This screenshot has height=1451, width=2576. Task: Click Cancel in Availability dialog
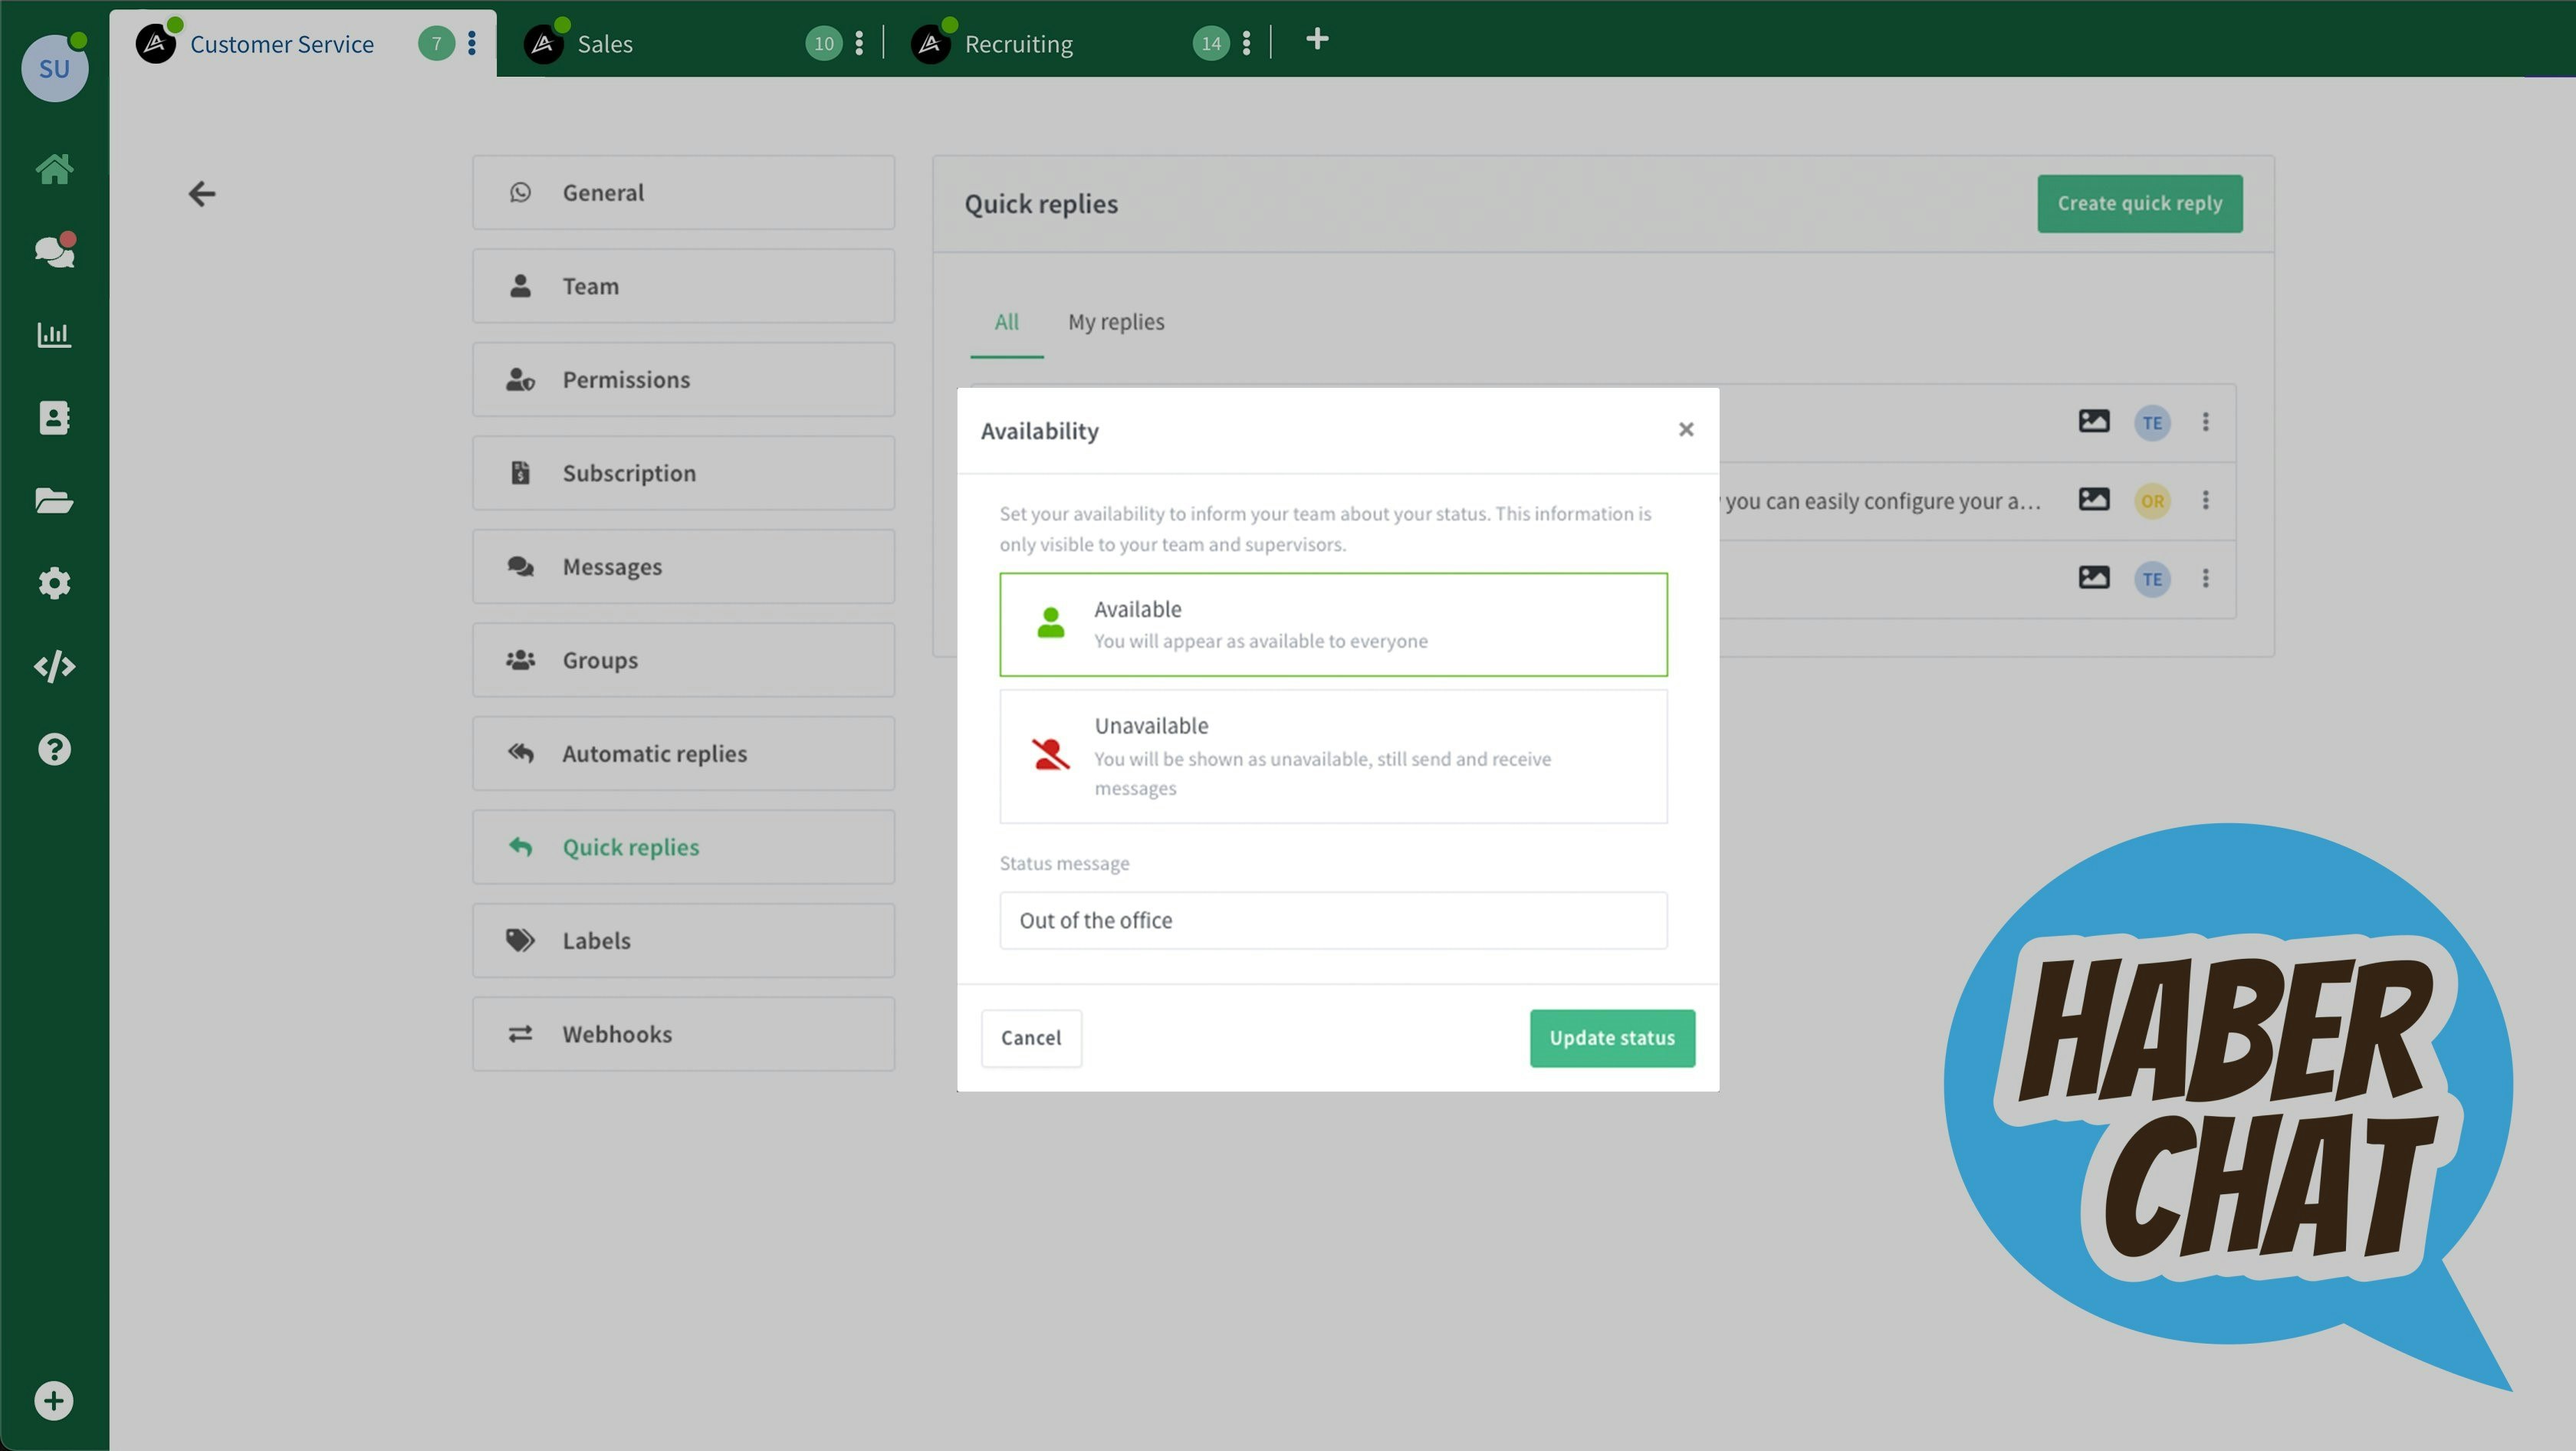coord(1030,1038)
